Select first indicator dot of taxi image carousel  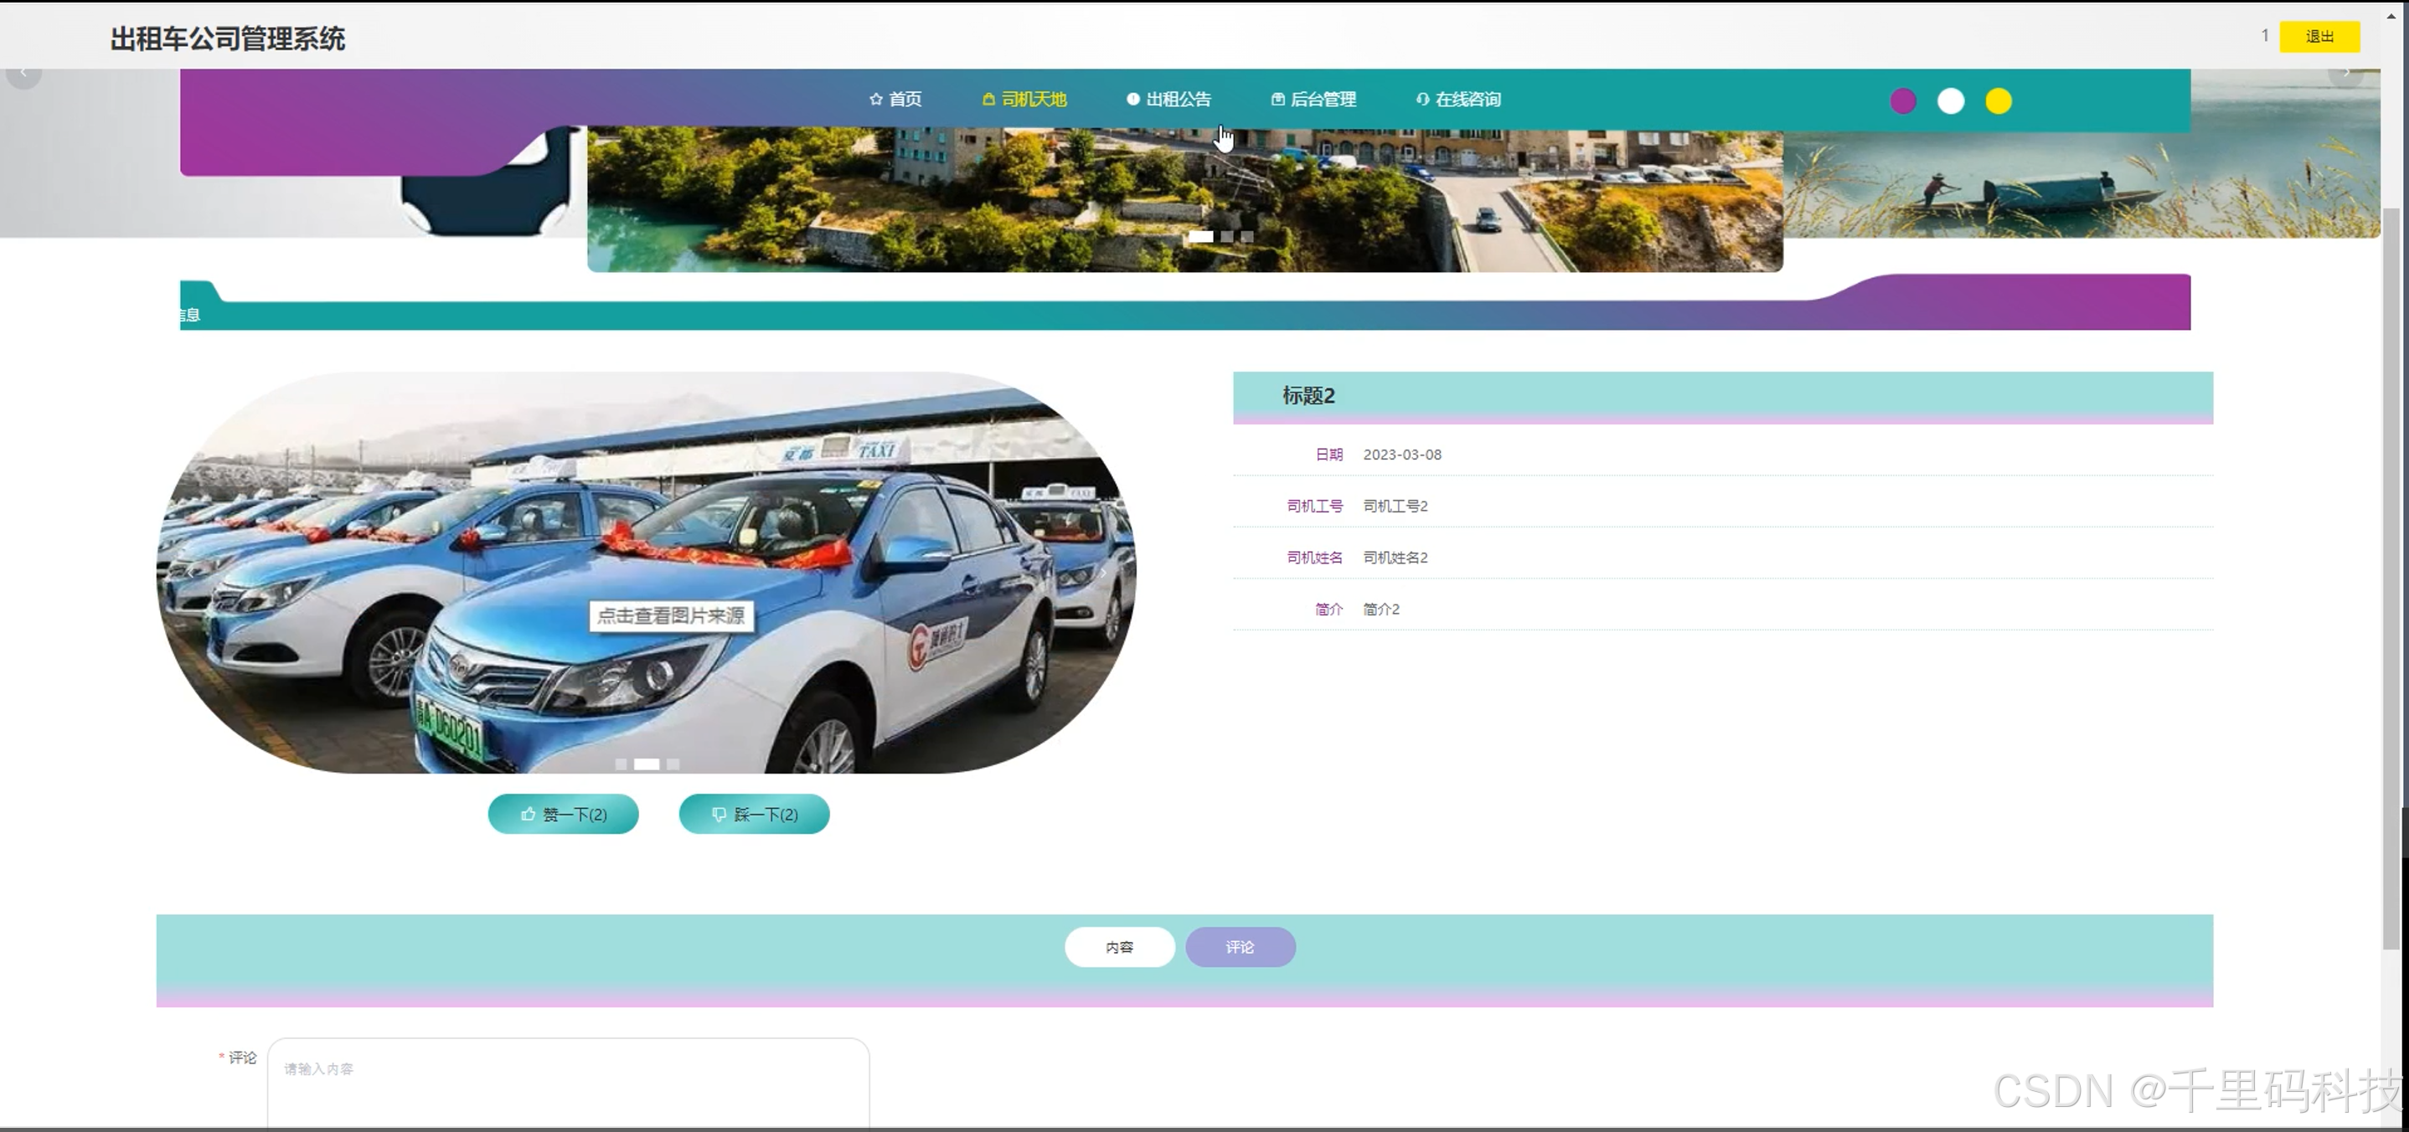621,764
